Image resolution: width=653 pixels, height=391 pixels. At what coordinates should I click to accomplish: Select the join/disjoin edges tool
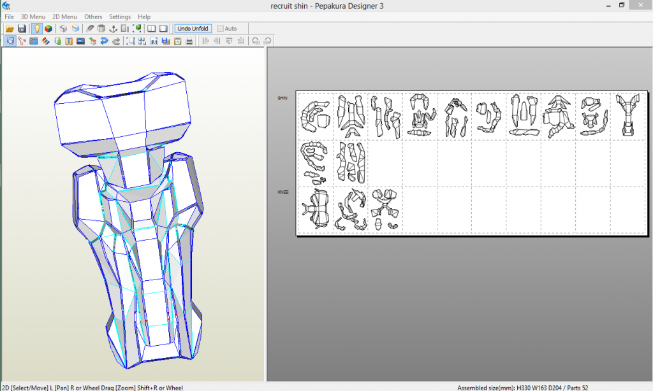[x=22, y=41]
